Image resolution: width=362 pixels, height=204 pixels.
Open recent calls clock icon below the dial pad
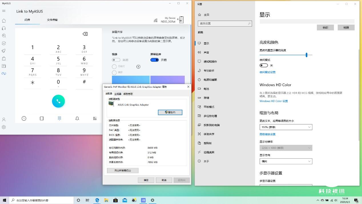coord(24,118)
